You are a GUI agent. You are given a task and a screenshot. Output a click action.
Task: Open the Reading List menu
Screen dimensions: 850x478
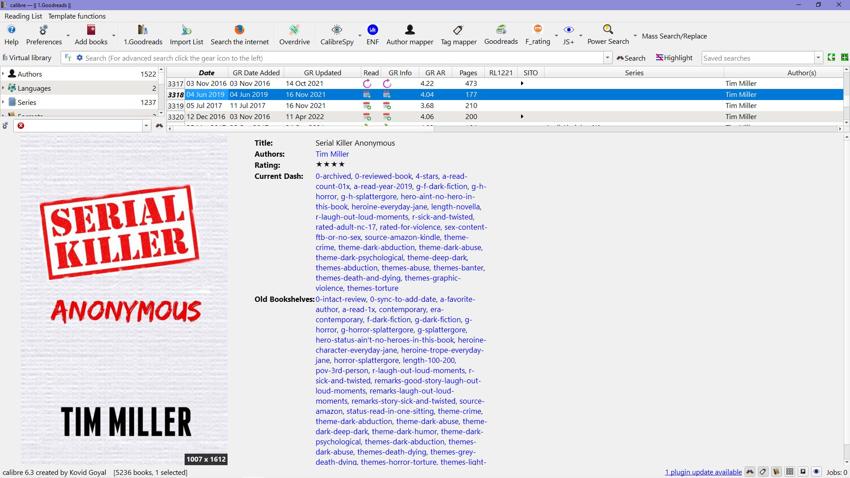(x=23, y=16)
